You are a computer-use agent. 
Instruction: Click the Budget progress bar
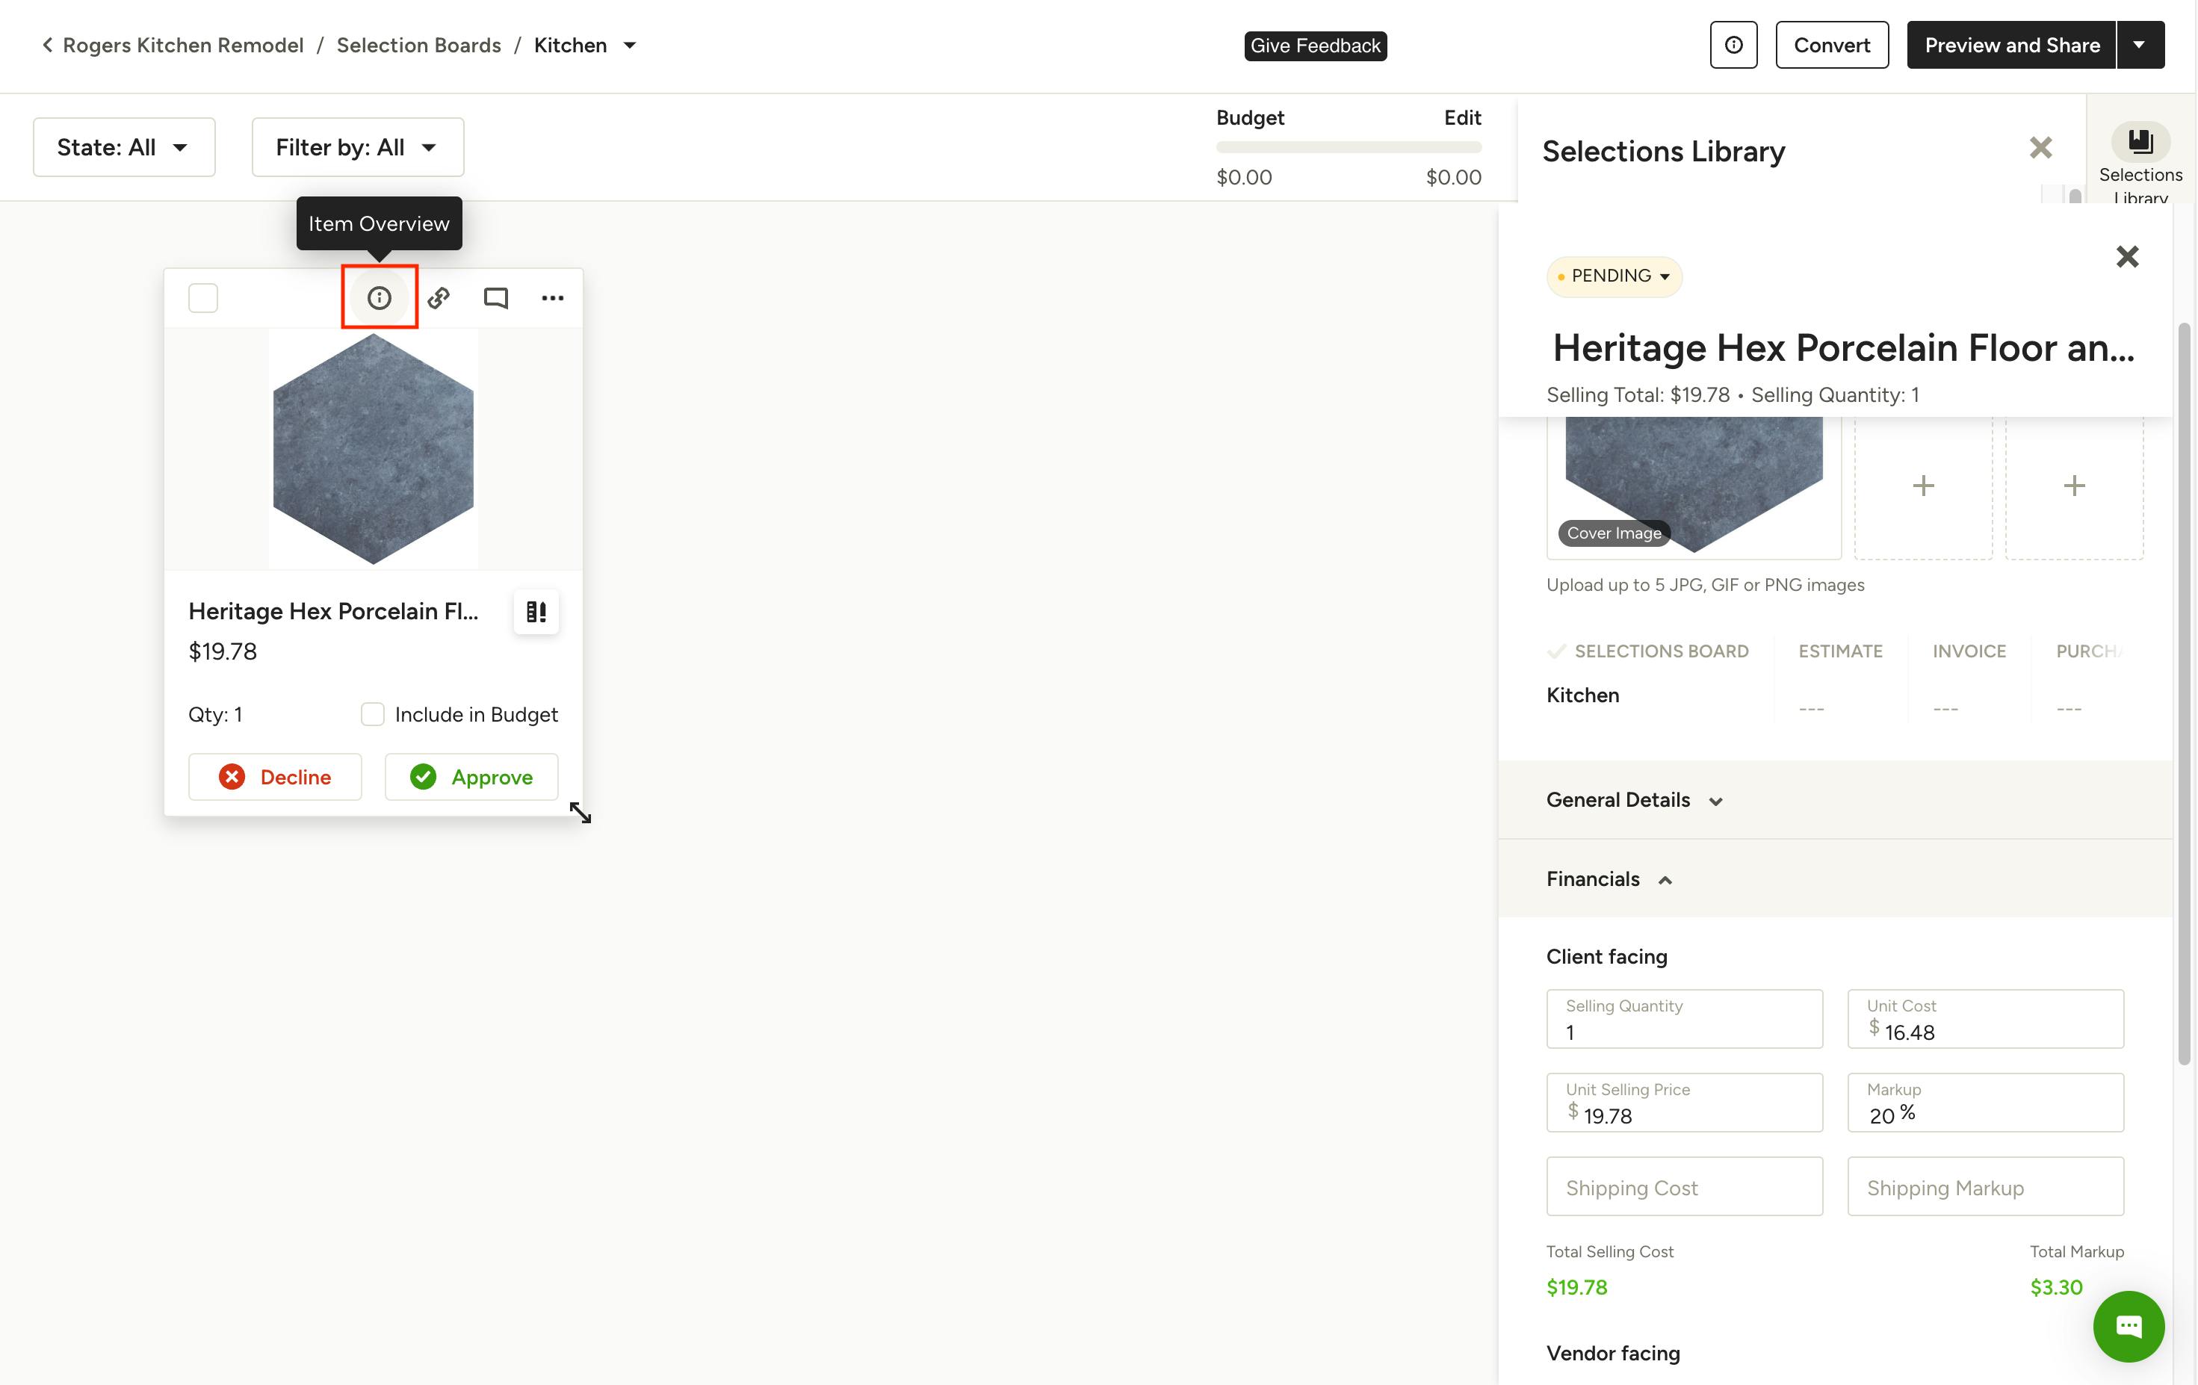(1349, 147)
